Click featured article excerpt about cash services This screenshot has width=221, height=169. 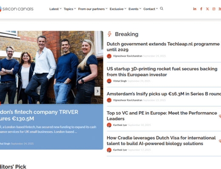(48, 129)
